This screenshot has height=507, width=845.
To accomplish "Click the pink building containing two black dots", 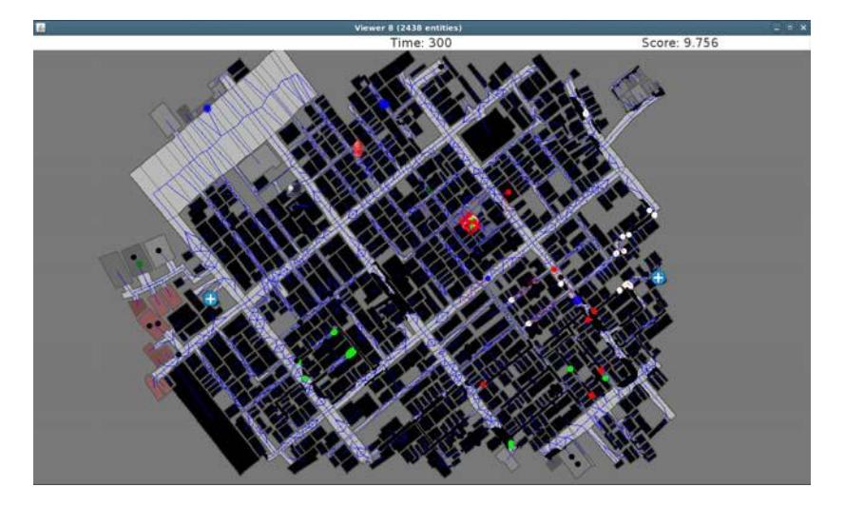I will [x=152, y=322].
